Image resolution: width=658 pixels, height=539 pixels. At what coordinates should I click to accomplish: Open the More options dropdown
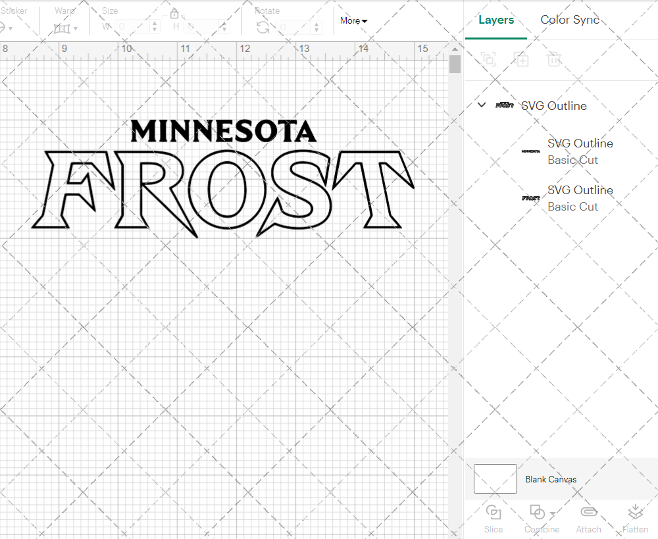click(x=353, y=20)
